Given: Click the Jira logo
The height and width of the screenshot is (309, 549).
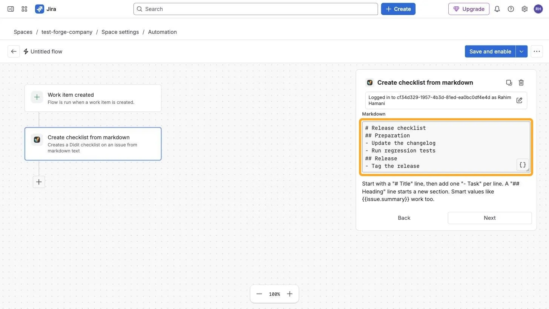Looking at the screenshot, I should coord(46,9).
